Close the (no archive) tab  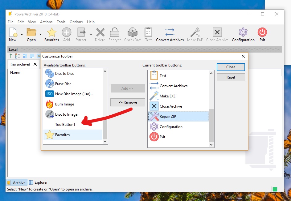click(35, 64)
